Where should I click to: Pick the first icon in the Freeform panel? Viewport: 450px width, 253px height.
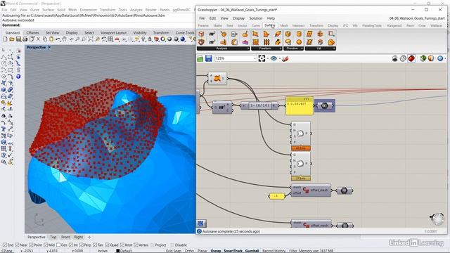[255, 34]
